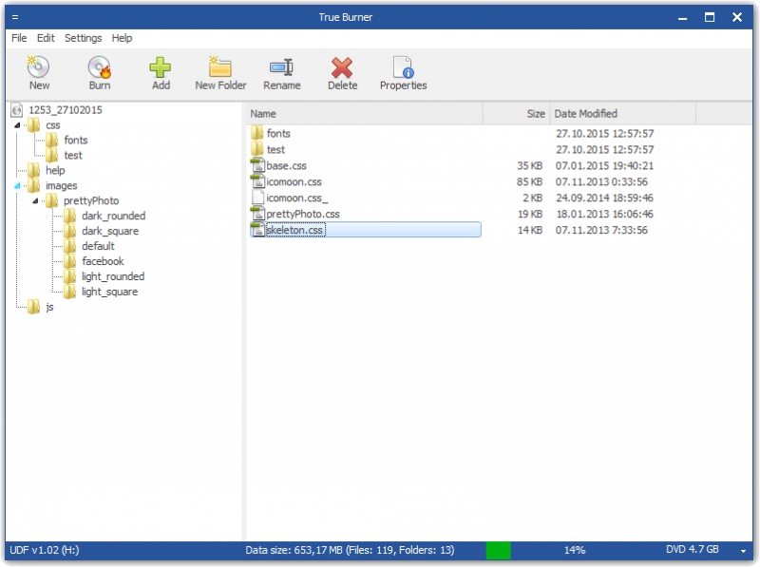Click the disc icon beside 1253_27102015
This screenshot has height=567, width=760.
[x=17, y=110]
